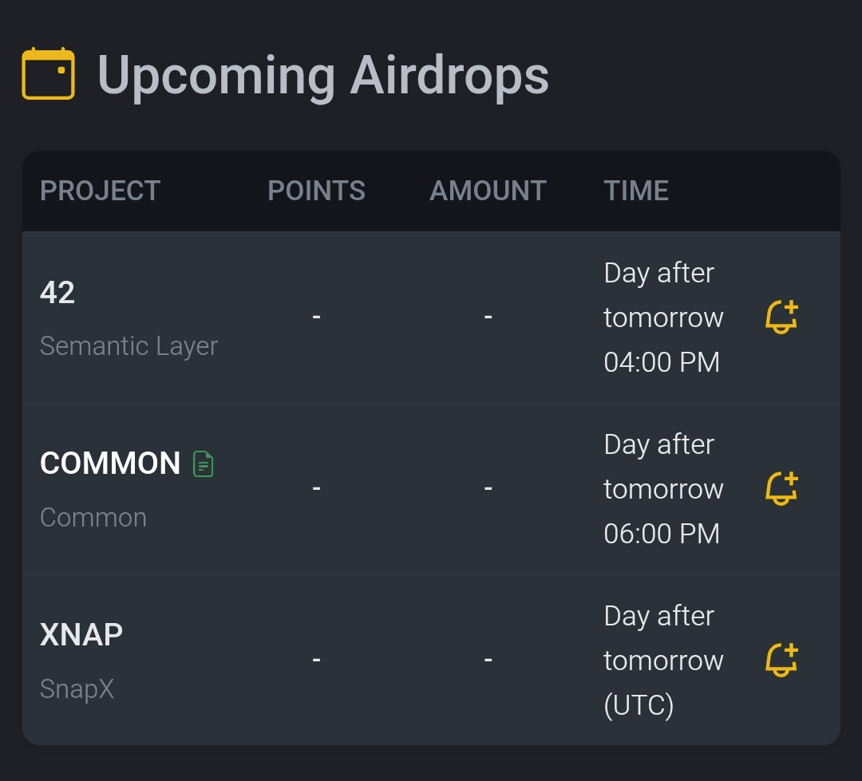The image size is (862, 781).
Task: Click the 04:00 PM time for 42
Action: coord(662,362)
